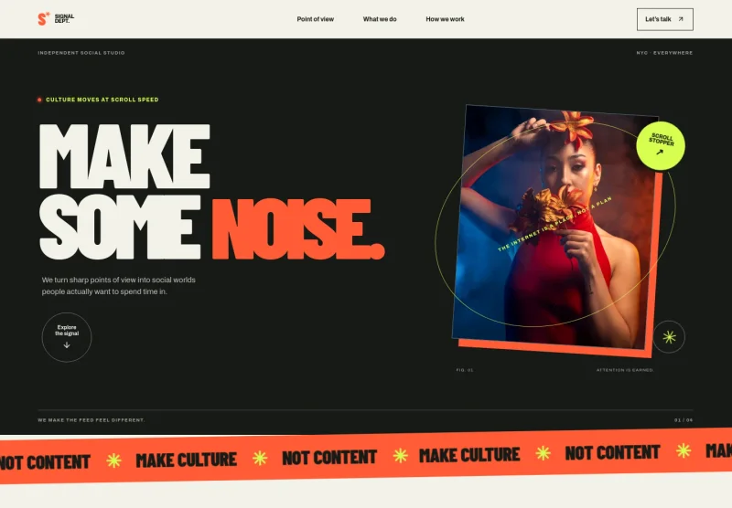Go to What we do
This screenshot has height=508, width=732.
[x=380, y=19]
